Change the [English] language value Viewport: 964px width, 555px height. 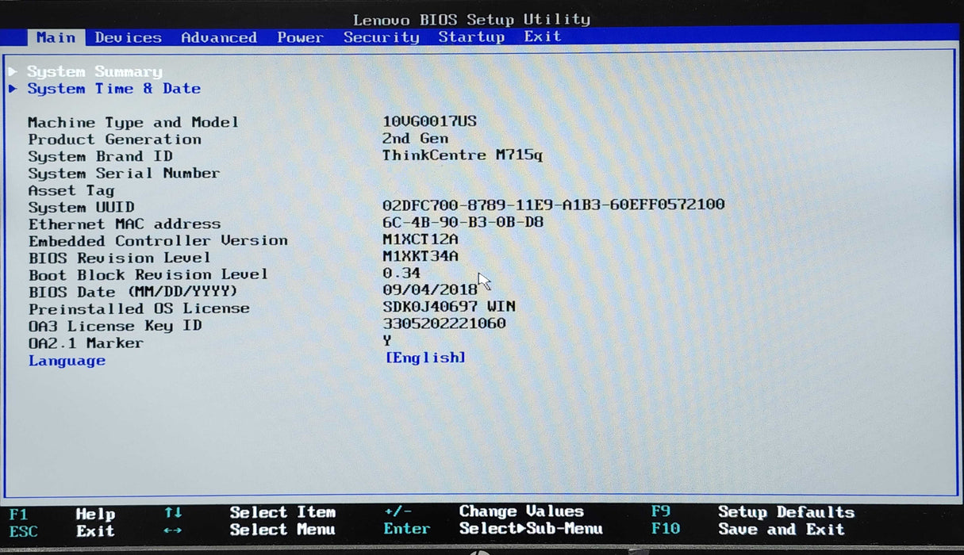[425, 358]
